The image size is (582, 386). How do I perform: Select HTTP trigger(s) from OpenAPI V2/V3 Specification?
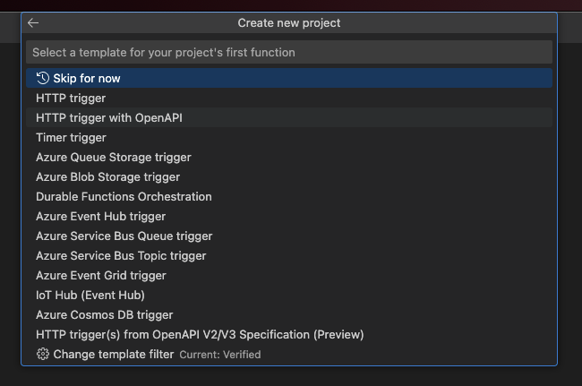[200, 335]
